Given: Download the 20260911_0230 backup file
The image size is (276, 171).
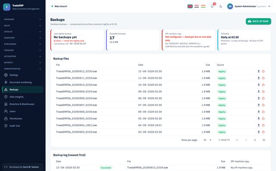Looking at the screenshot, I should (x=259, y=78).
